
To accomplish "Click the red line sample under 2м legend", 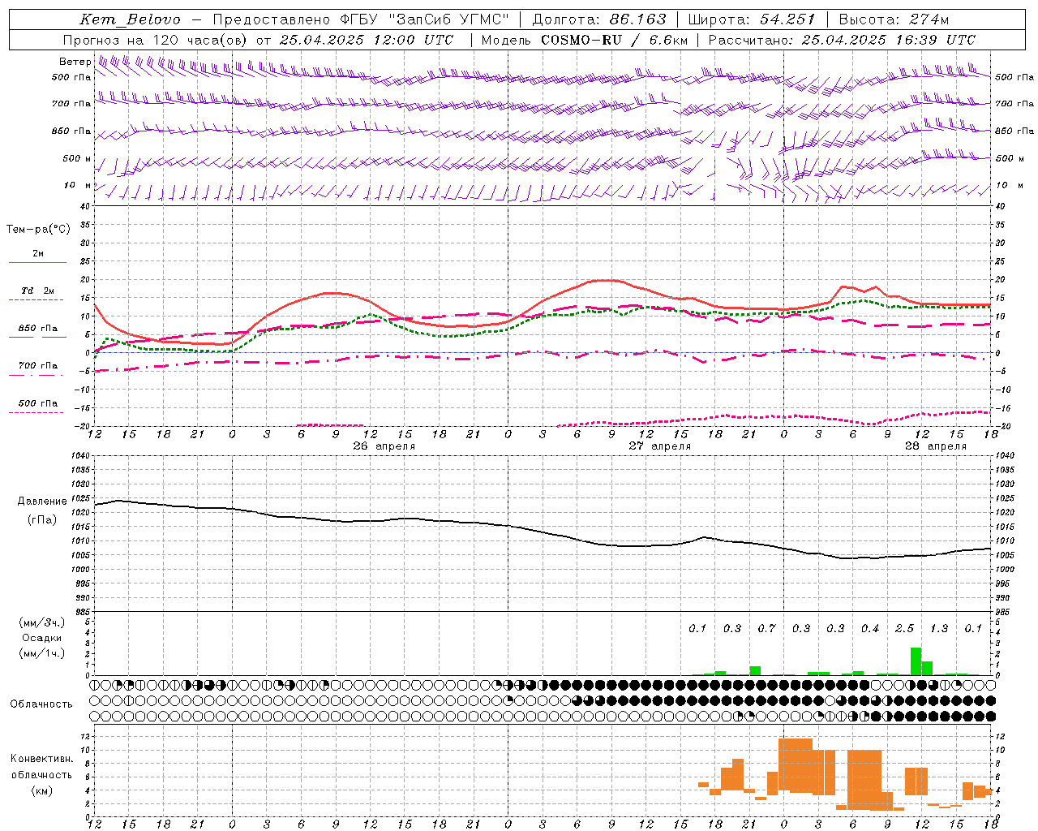I will coord(37,262).
